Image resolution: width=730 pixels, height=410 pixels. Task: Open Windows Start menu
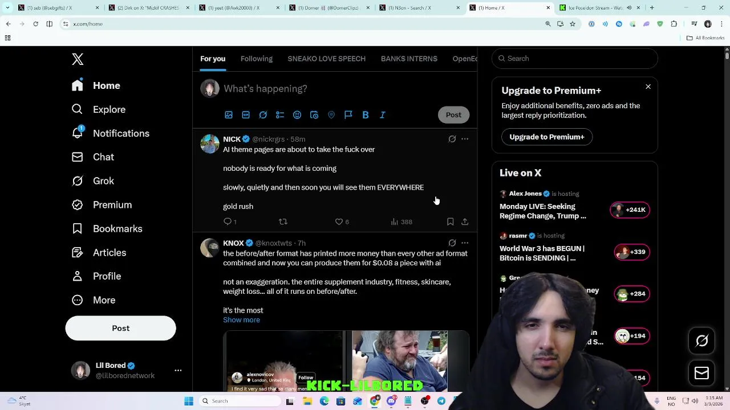coord(189,401)
